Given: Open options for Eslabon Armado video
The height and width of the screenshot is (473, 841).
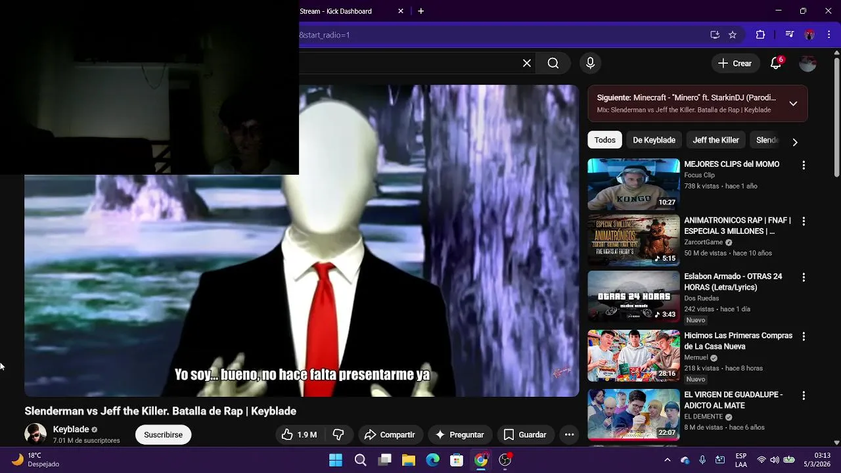Looking at the screenshot, I should 803,278.
